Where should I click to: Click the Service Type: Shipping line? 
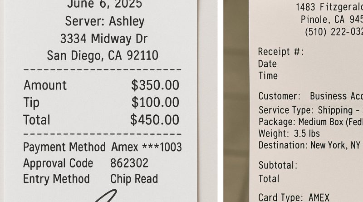pos(311,110)
